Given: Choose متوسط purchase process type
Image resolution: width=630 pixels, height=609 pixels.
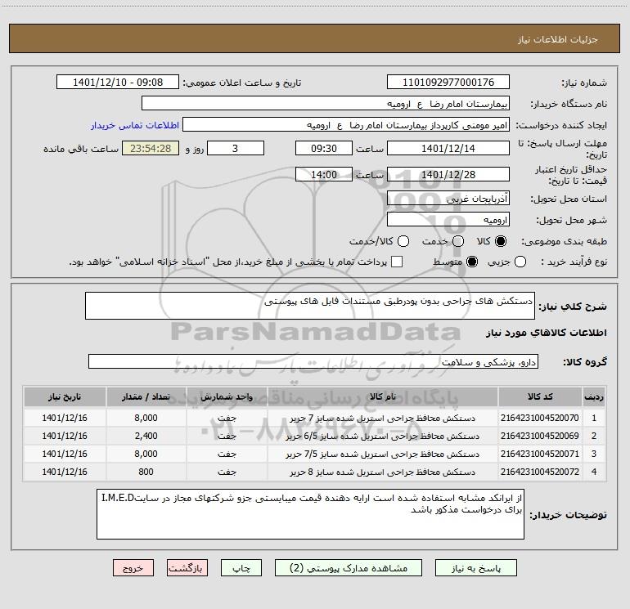Looking at the screenshot, I should tap(472, 262).
